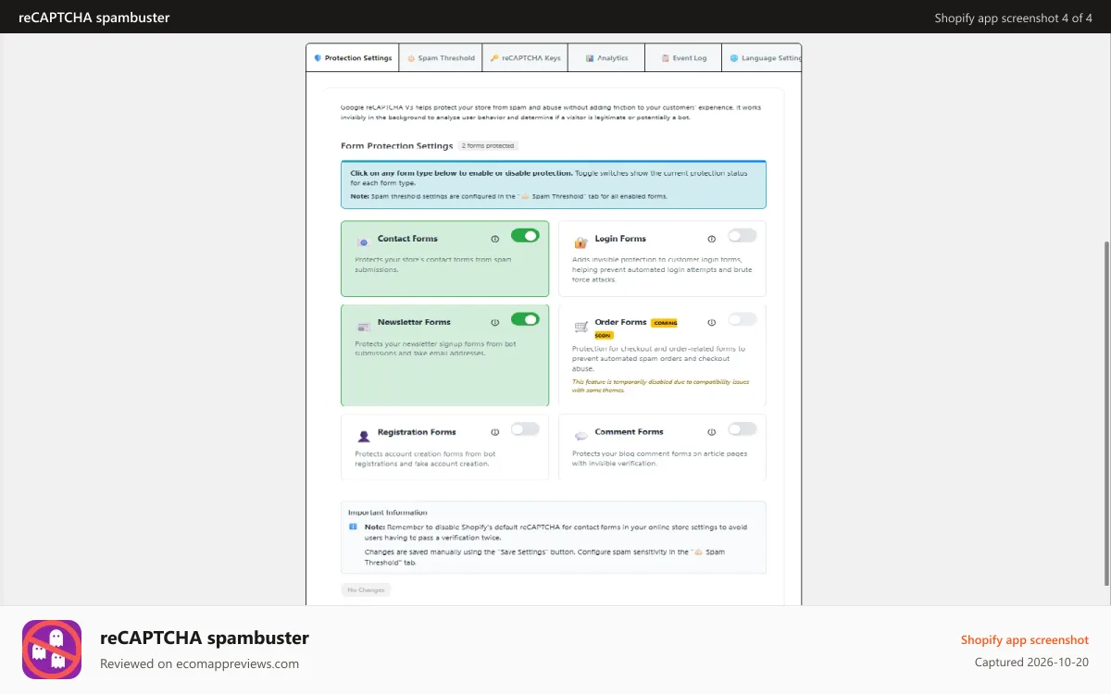The image size is (1111, 694).
Task: Click the No Changes button
Action: (366, 589)
